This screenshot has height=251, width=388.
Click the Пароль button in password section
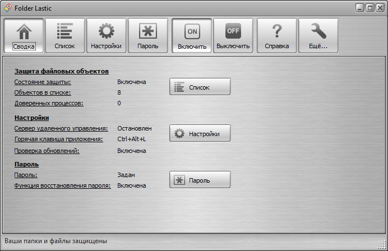click(200, 180)
